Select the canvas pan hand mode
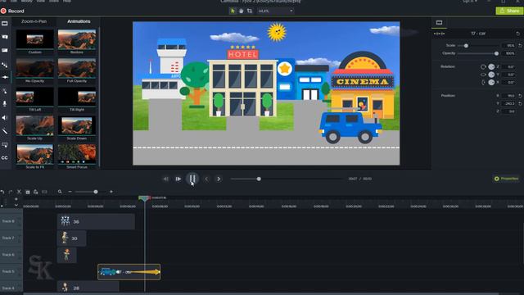 (241, 11)
